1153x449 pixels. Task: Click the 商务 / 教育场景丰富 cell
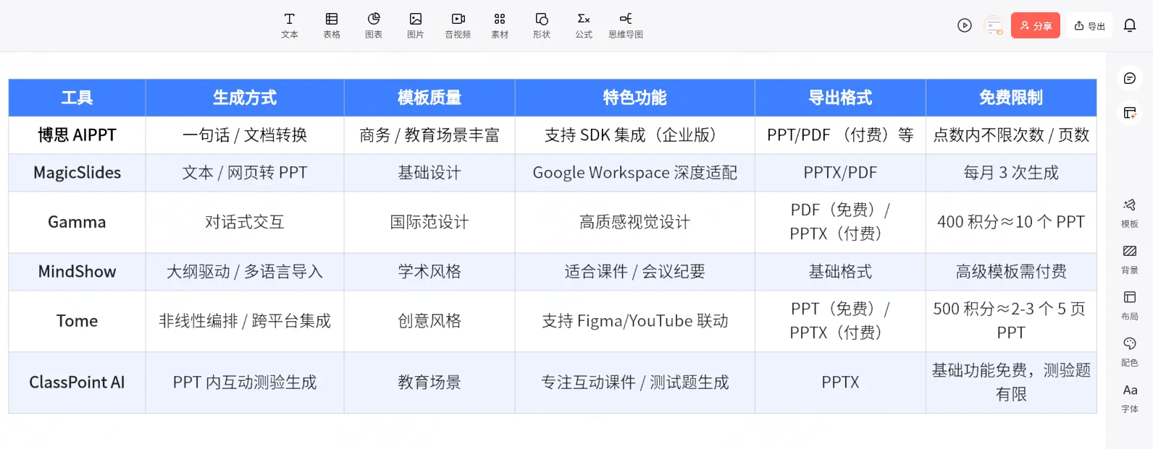[429, 135]
